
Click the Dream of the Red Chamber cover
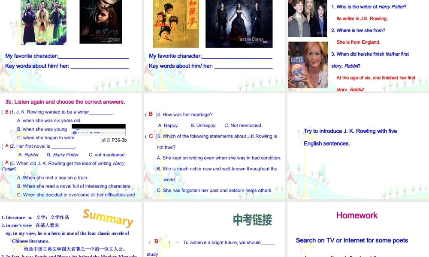pyautogui.click(x=176, y=24)
